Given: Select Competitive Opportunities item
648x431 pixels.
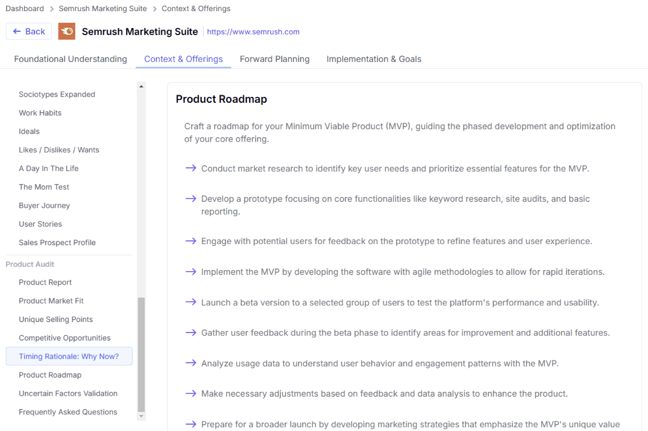Looking at the screenshot, I should 65,338.
